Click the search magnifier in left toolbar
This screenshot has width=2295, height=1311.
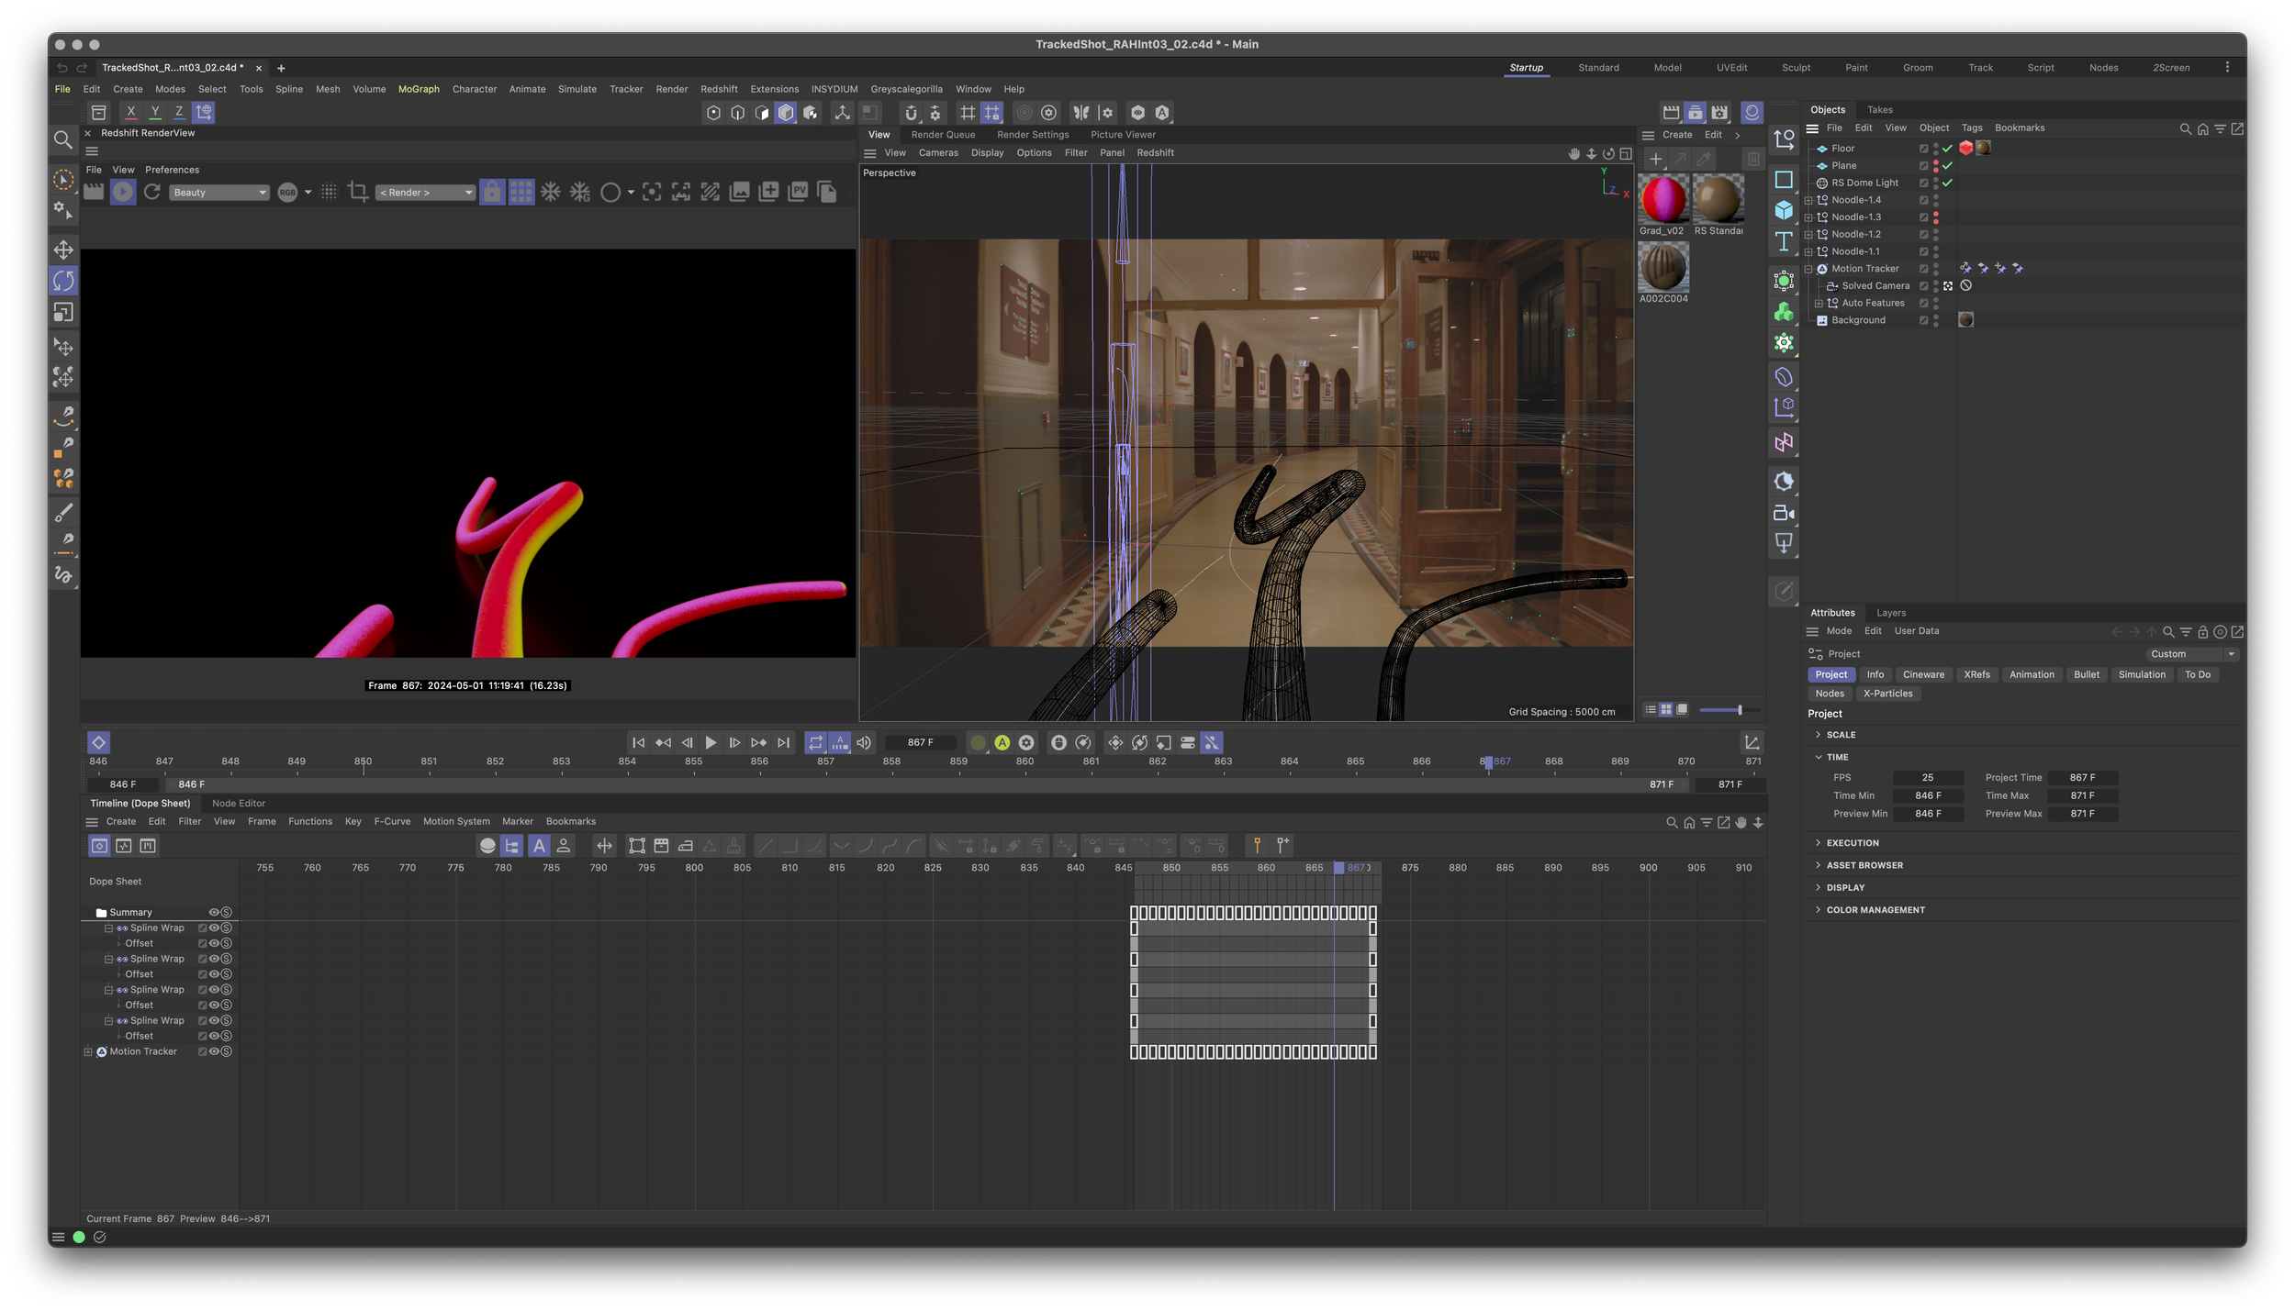(63, 139)
